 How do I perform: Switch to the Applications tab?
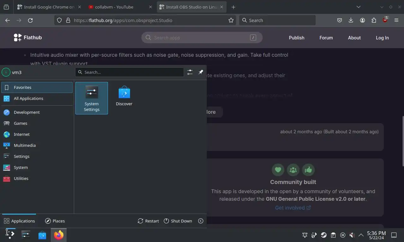coord(19,221)
